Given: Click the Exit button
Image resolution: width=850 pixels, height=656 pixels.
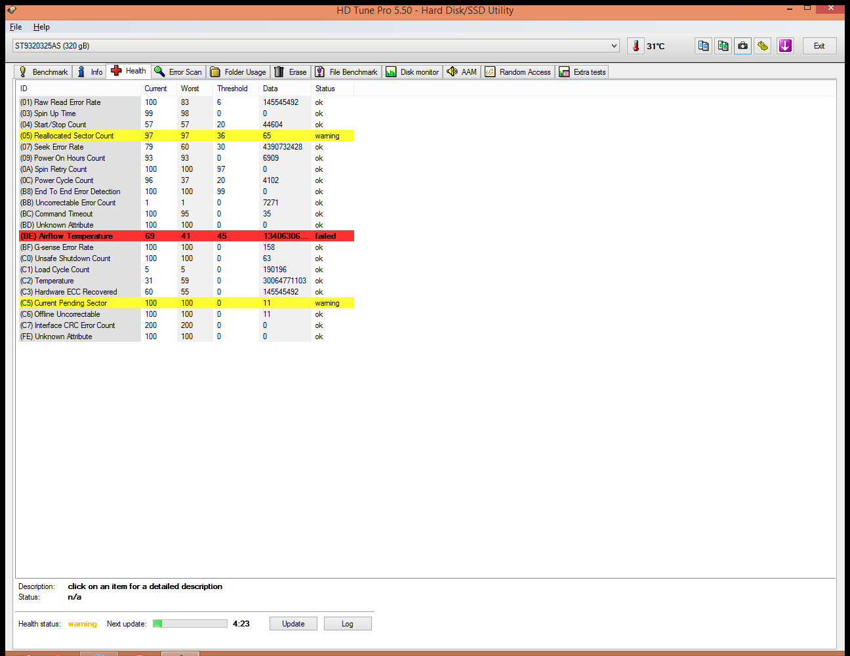Looking at the screenshot, I should (819, 46).
